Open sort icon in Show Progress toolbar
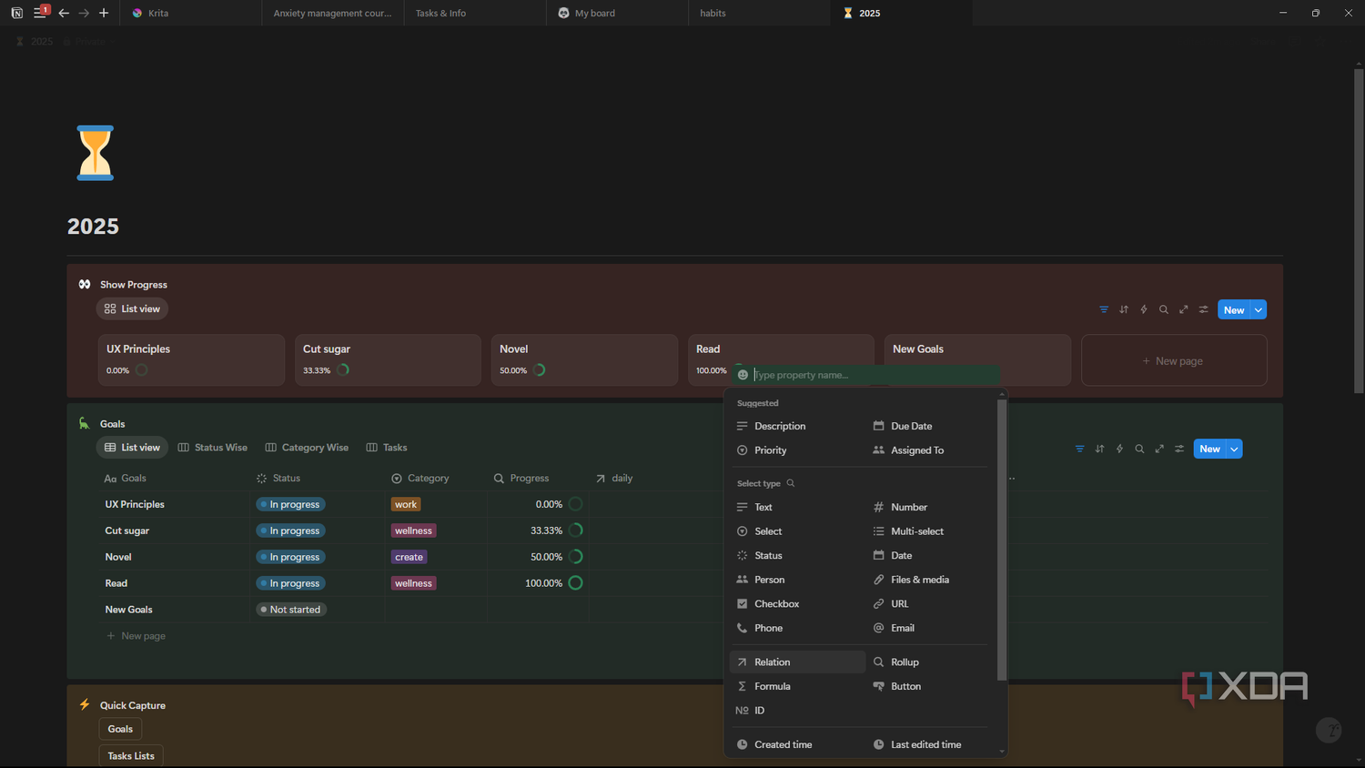This screenshot has width=1365, height=768. pyautogui.click(x=1124, y=309)
